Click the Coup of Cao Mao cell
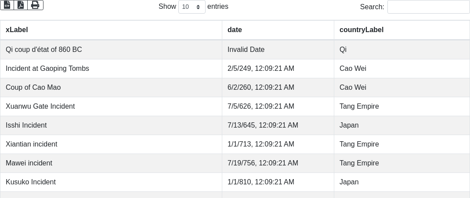The image size is (470, 198). (x=33, y=88)
